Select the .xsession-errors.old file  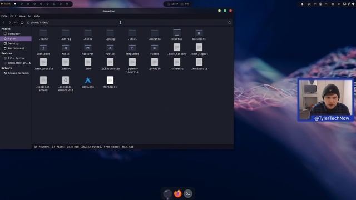66,84
